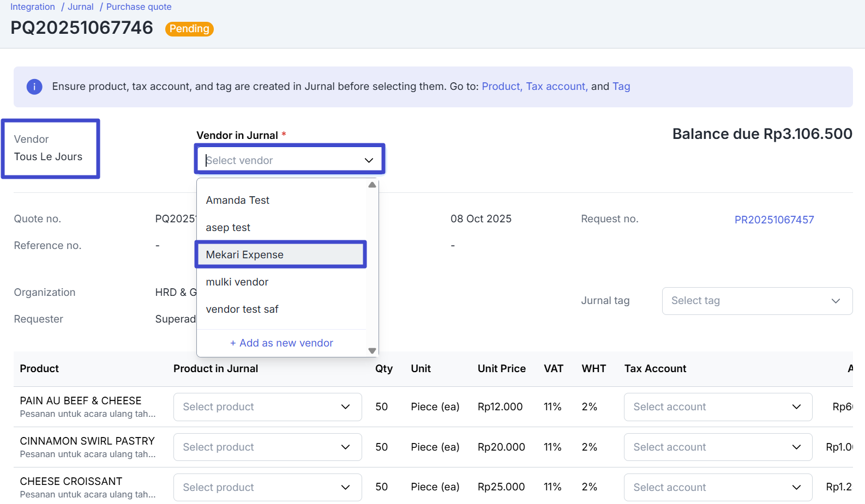This screenshot has height=504, width=865.
Task: Collapse the Vendor in Jurnal dropdown chevron
Action: pyautogui.click(x=369, y=160)
